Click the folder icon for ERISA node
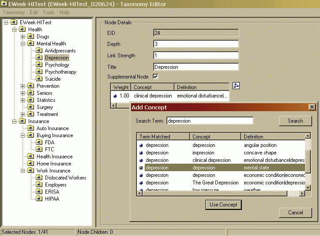The width and height of the screenshot is (320, 236). [39, 192]
